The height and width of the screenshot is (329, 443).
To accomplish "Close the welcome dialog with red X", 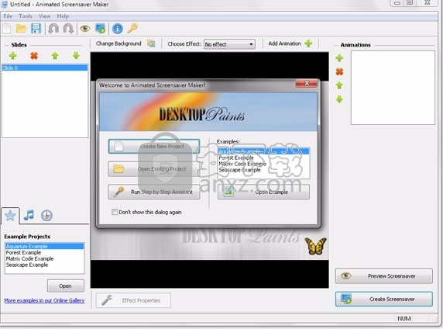I will (307, 83).
